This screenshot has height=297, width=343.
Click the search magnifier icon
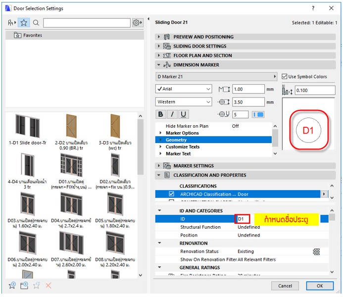pyautogui.click(x=36, y=23)
